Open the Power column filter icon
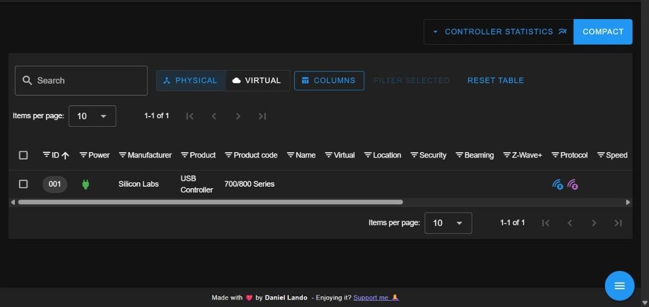This screenshot has width=649, height=307. tap(83, 155)
